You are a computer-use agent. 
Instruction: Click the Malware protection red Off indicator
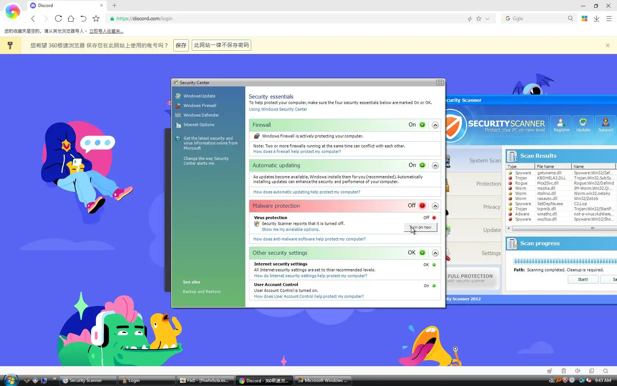tap(422, 206)
